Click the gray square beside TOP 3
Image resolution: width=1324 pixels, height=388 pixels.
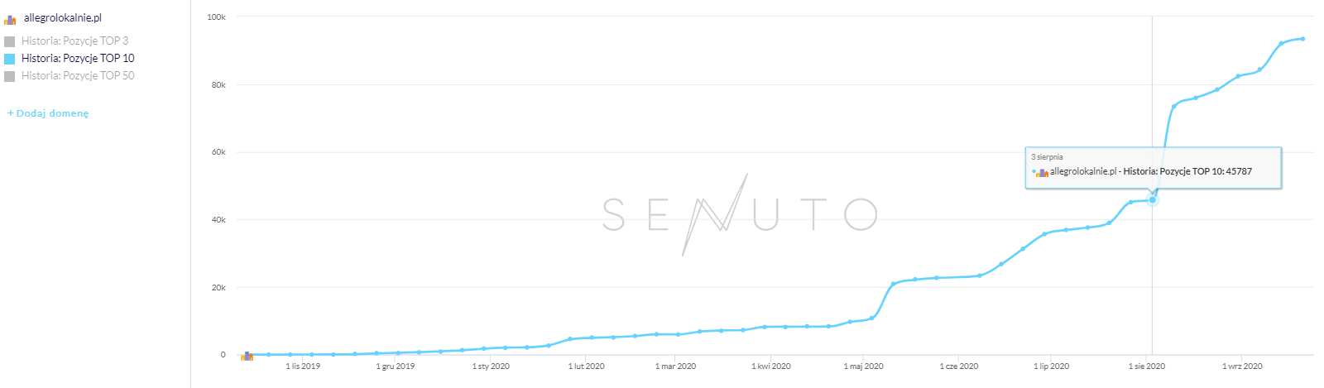(10, 41)
